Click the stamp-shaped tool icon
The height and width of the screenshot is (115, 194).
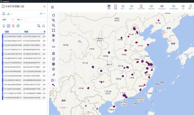pyautogui.click(x=53, y=53)
